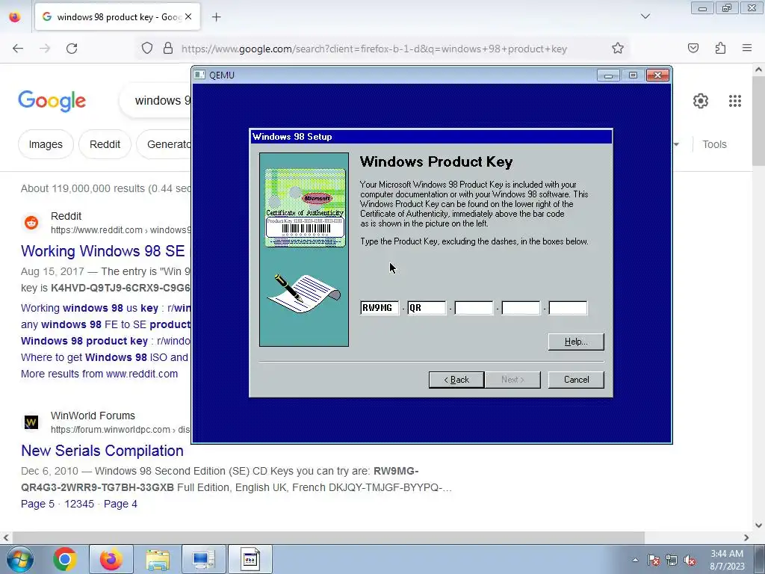The height and width of the screenshot is (574, 765).
Task: Open Google quick settings gear
Action: pos(701,101)
